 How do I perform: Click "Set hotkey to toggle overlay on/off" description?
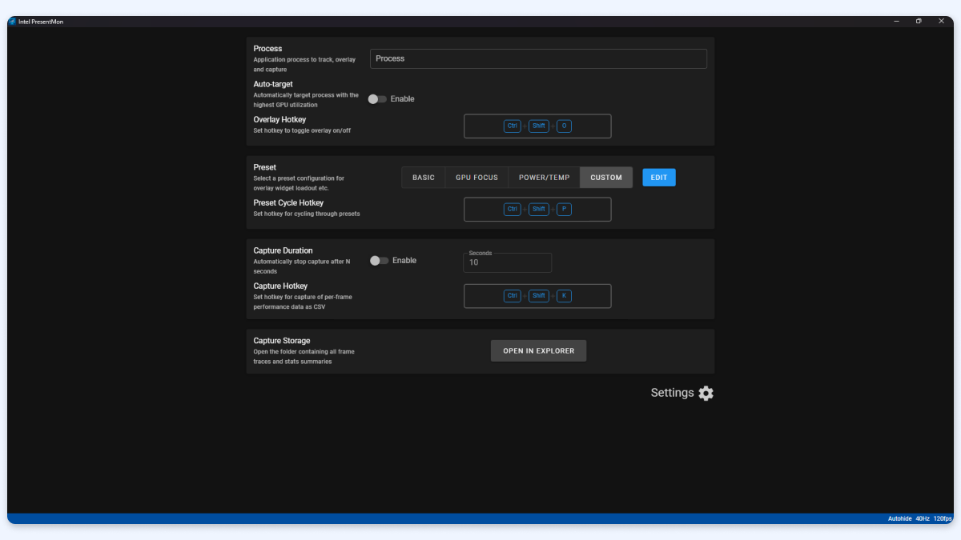(x=302, y=130)
